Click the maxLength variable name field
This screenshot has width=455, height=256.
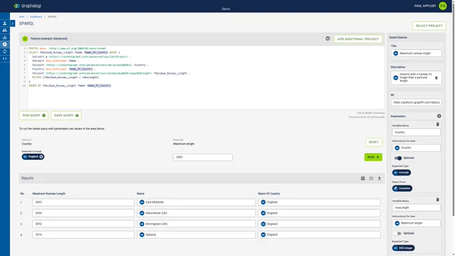click(416, 208)
